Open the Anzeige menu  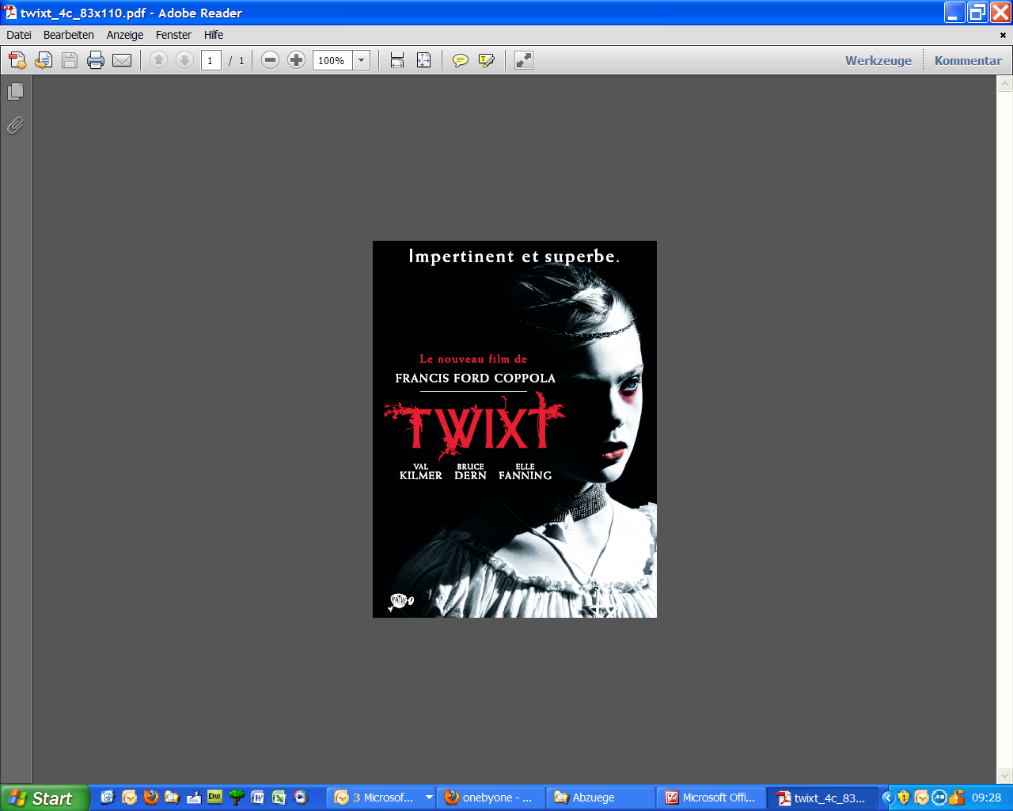point(125,35)
